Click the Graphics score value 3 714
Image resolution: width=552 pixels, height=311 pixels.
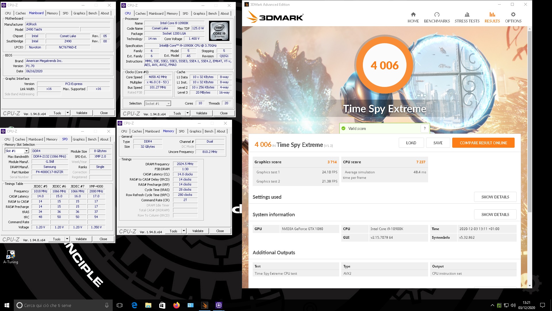pyautogui.click(x=332, y=162)
